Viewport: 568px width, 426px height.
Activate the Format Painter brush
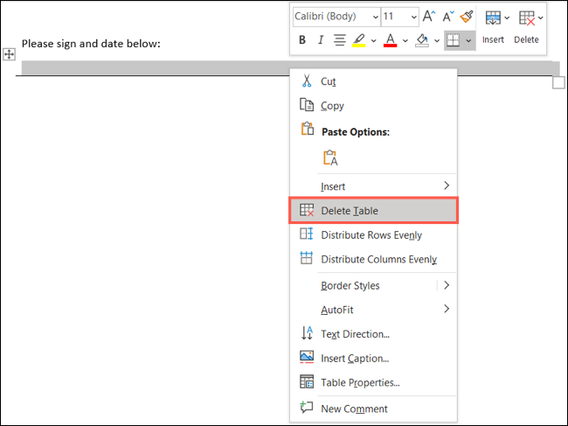point(468,17)
